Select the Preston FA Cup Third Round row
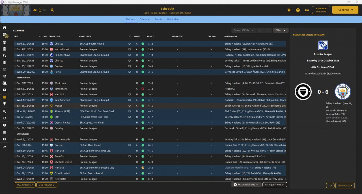The image size is (362, 194). 150,145
